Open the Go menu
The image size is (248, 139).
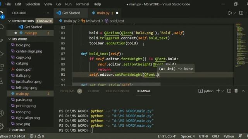pos(59,4)
